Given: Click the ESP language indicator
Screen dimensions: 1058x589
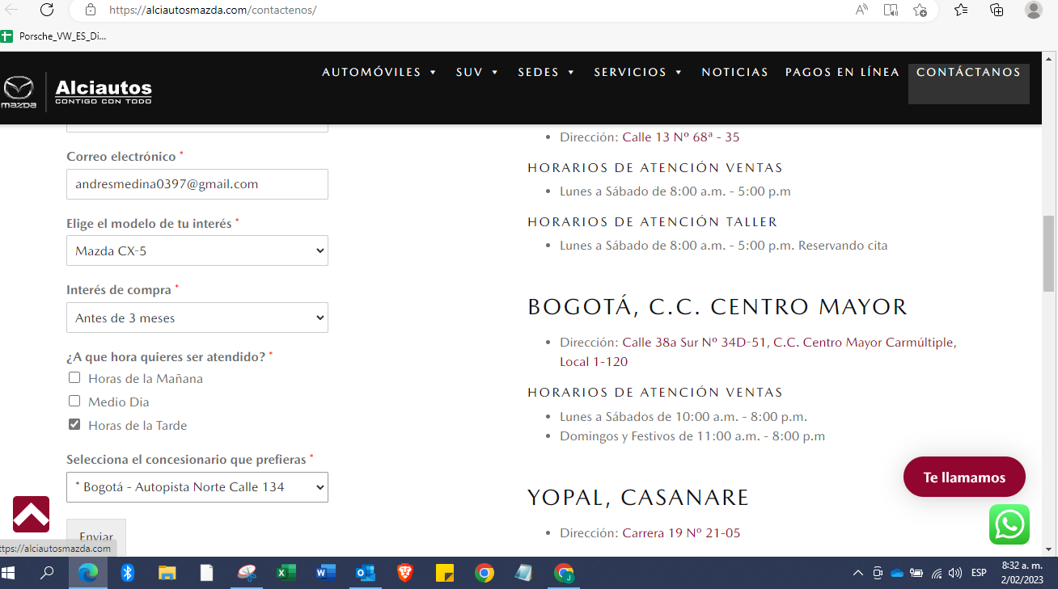Looking at the screenshot, I should 979,573.
